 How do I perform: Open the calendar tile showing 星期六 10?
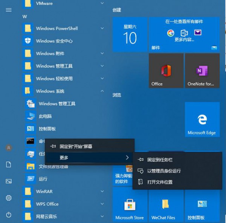tap(130, 34)
